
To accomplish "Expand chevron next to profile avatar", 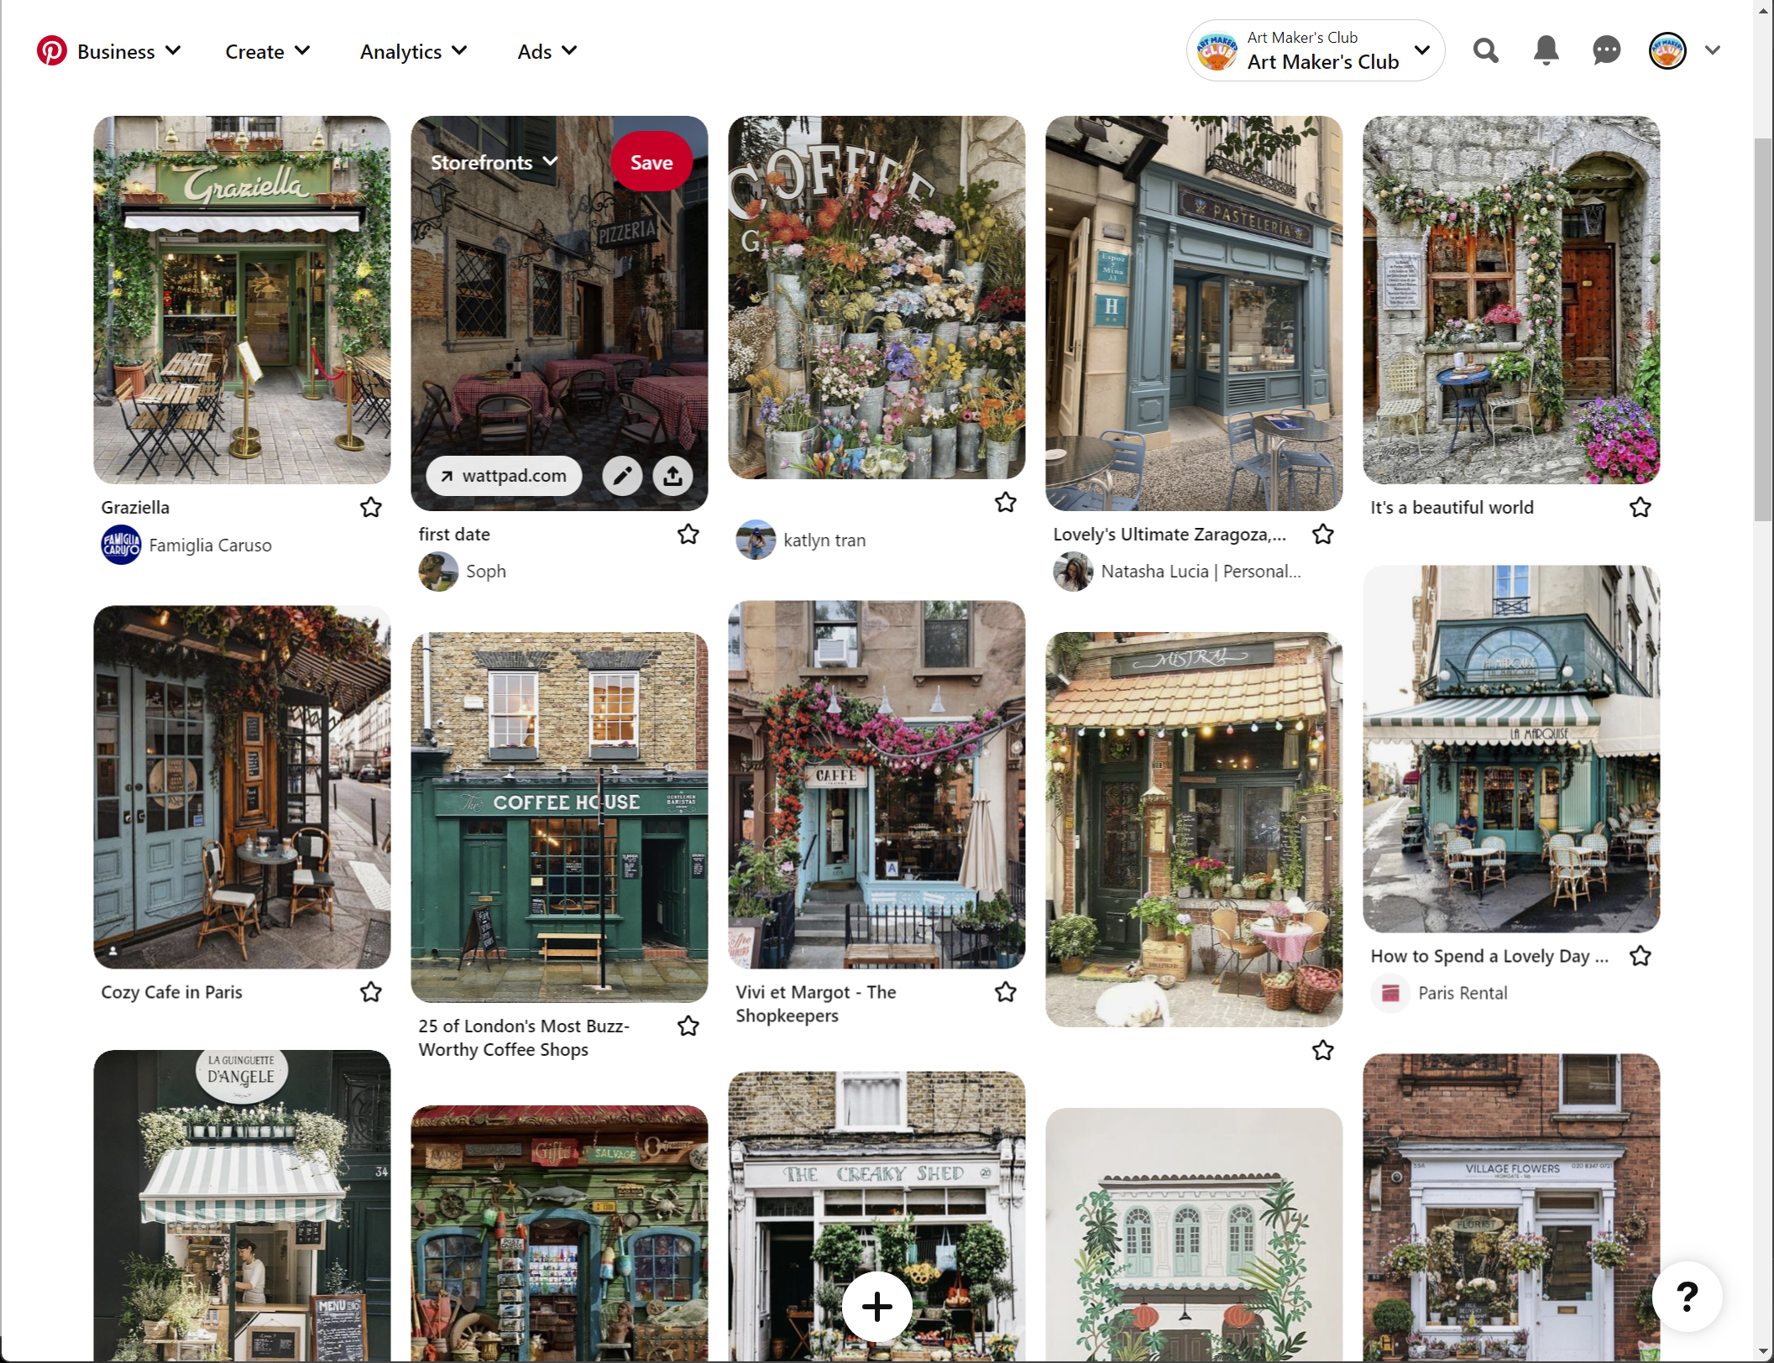I will pos(1713,51).
